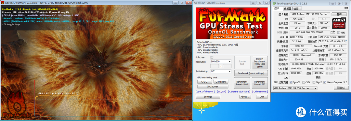
Task: Click the Burn-in test button
Action: click(x=242, y=62)
